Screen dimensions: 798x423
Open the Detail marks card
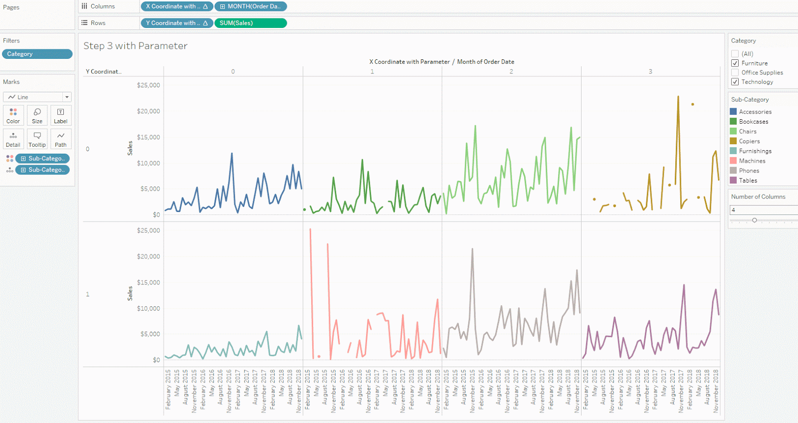pos(13,139)
